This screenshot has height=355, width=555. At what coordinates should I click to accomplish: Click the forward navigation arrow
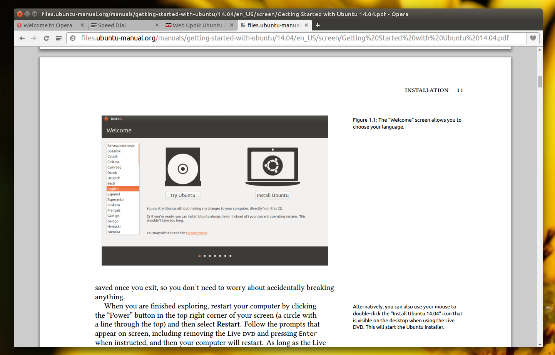pyautogui.click(x=34, y=38)
